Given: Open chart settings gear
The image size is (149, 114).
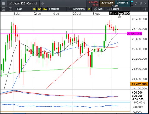Looking at the screenshot, I should pos(145,9).
